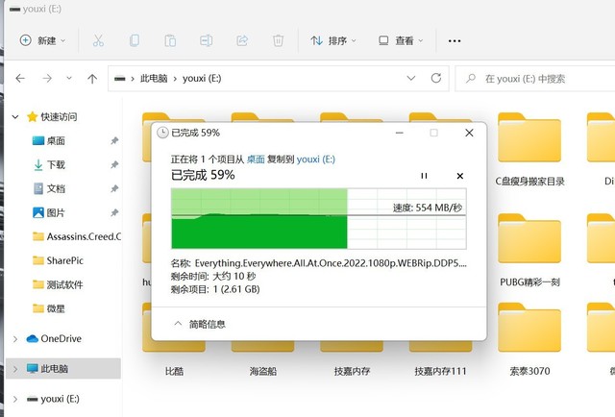Image resolution: width=615 pixels, height=417 pixels.
Task: Select OneDrive in the sidebar
Action: 54,338
